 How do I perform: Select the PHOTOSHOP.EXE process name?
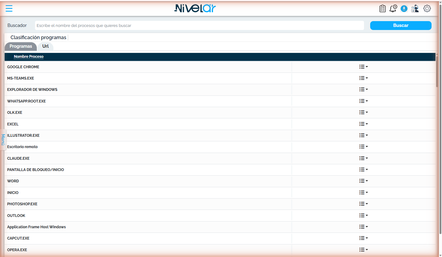(22, 204)
